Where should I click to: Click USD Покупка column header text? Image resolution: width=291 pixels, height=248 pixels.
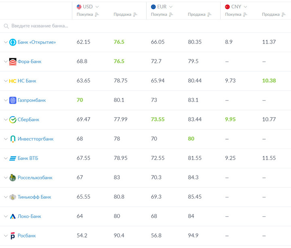pyautogui.click(x=85, y=15)
